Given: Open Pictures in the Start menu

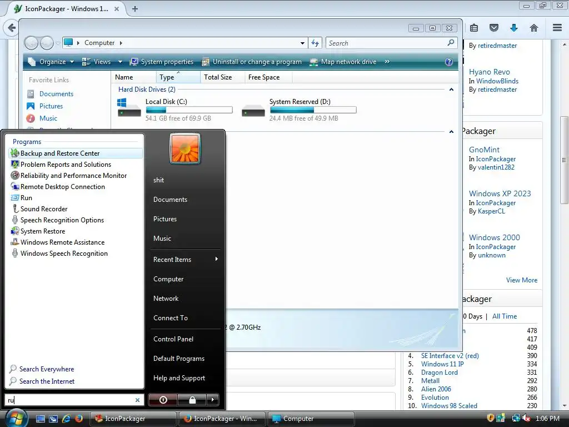Looking at the screenshot, I should coord(165,219).
